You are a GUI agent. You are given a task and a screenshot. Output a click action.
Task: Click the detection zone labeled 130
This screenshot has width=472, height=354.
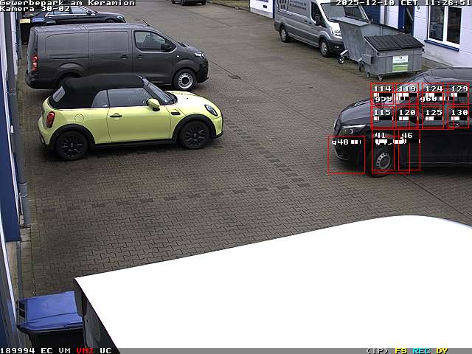pos(459,117)
